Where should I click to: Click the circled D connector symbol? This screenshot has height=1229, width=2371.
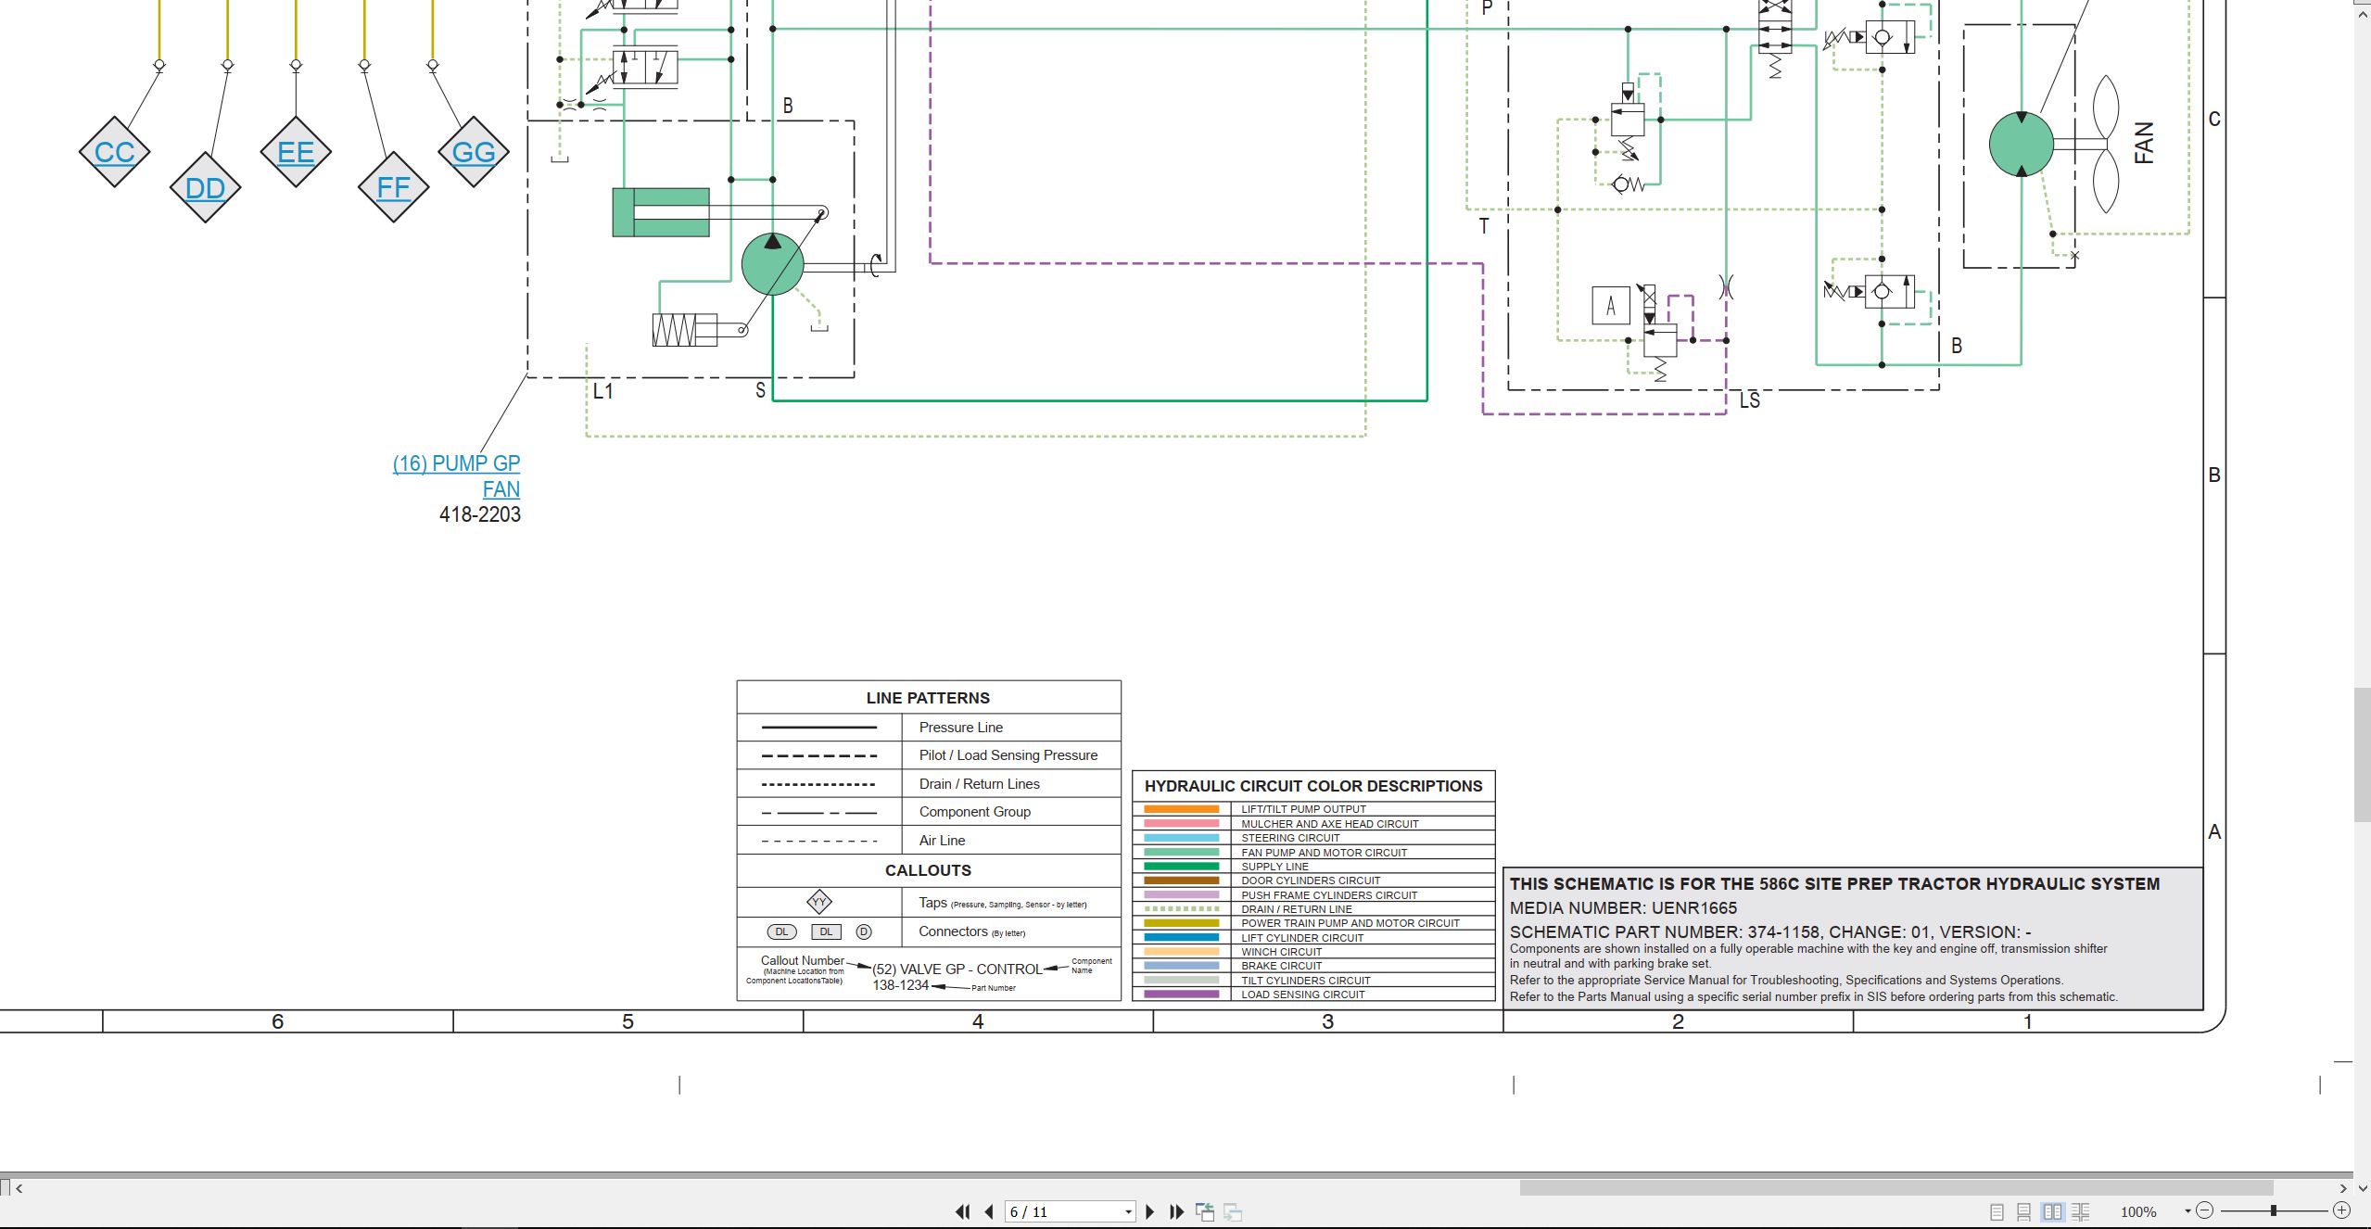pyautogui.click(x=863, y=931)
